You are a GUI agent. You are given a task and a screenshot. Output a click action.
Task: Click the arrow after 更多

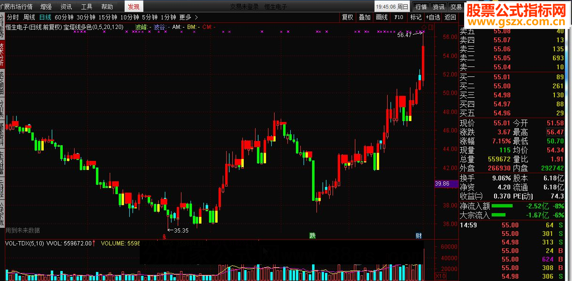point(197,17)
